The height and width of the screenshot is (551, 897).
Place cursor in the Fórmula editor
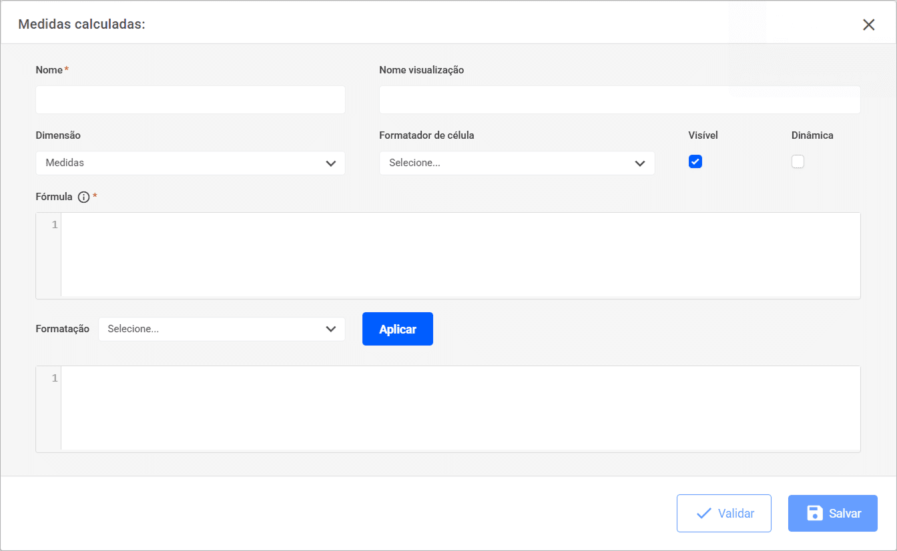461,255
